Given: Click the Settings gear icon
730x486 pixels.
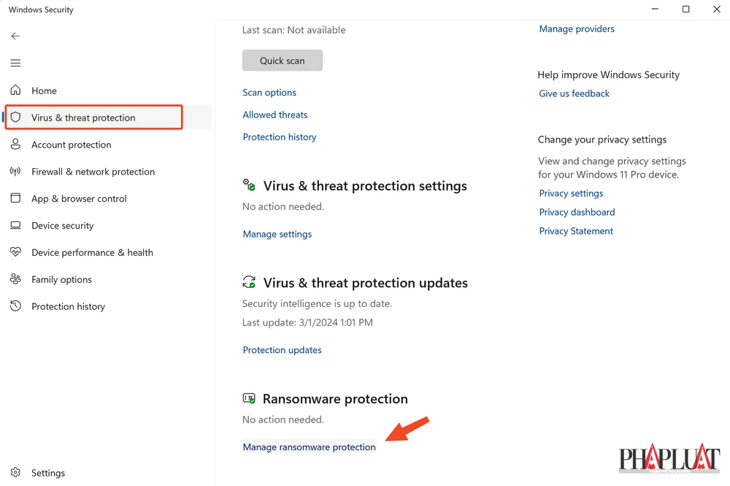Looking at the screenshot, I should 15,474.
